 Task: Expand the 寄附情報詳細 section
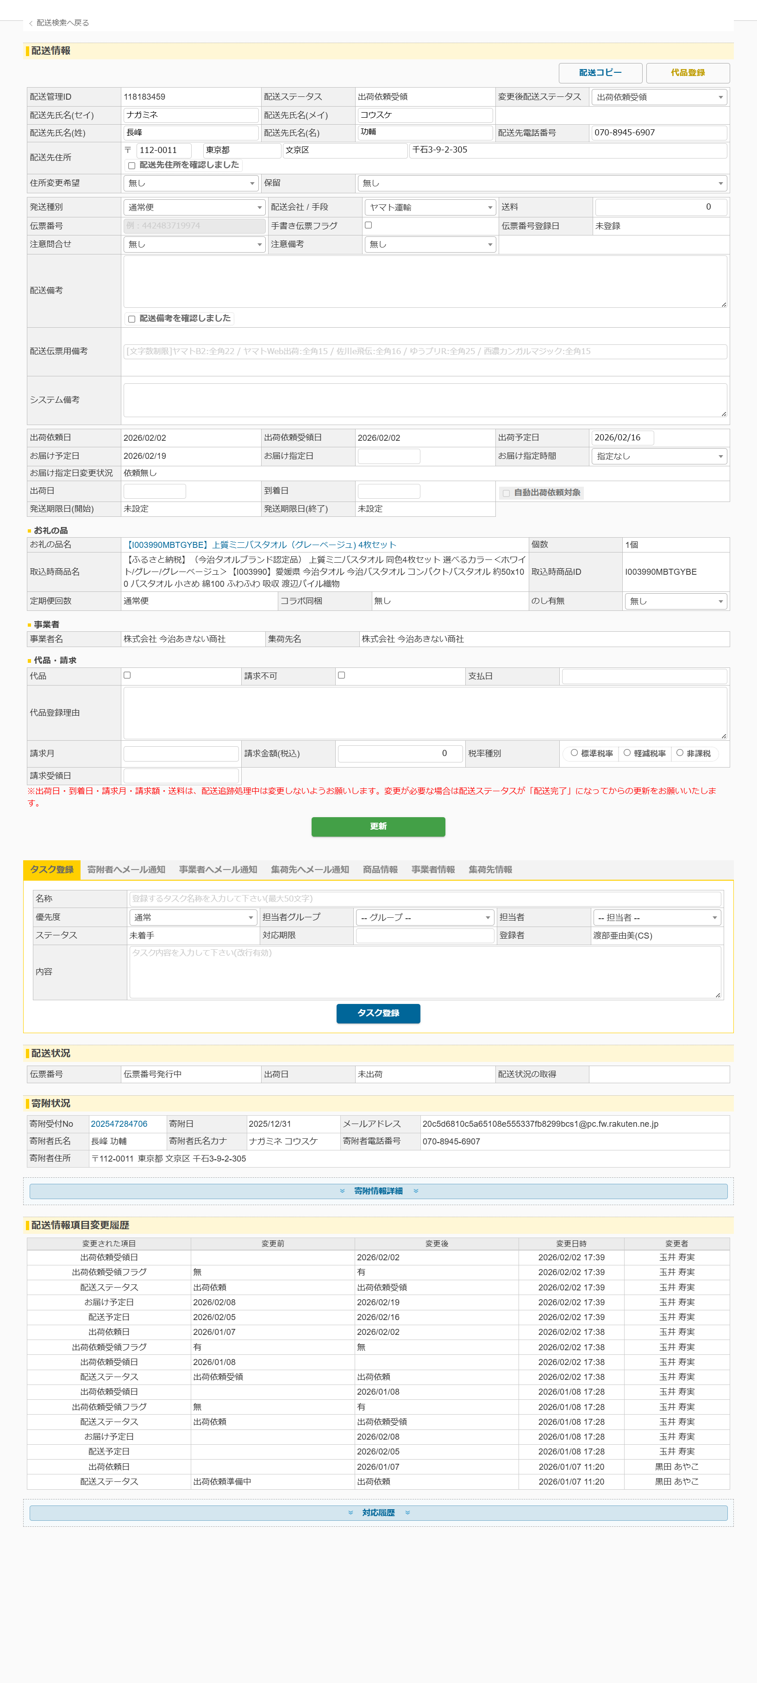pyautogui.click(x=379, y=1191)
